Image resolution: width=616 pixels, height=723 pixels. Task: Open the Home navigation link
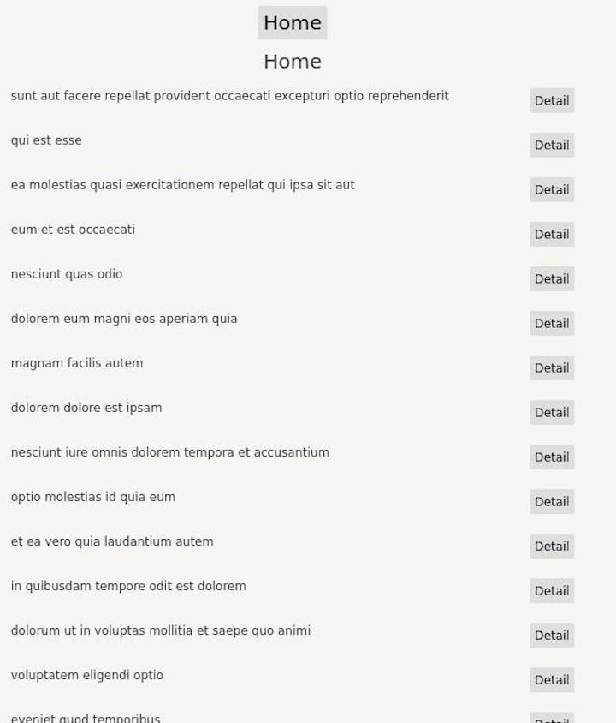point(293,22)
